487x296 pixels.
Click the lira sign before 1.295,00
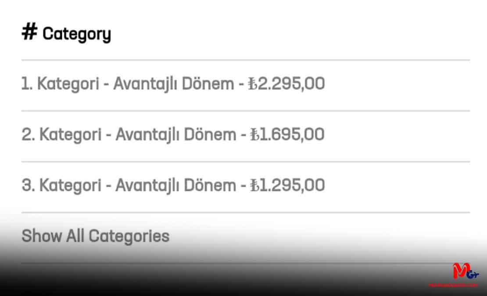tap(254, 186)
